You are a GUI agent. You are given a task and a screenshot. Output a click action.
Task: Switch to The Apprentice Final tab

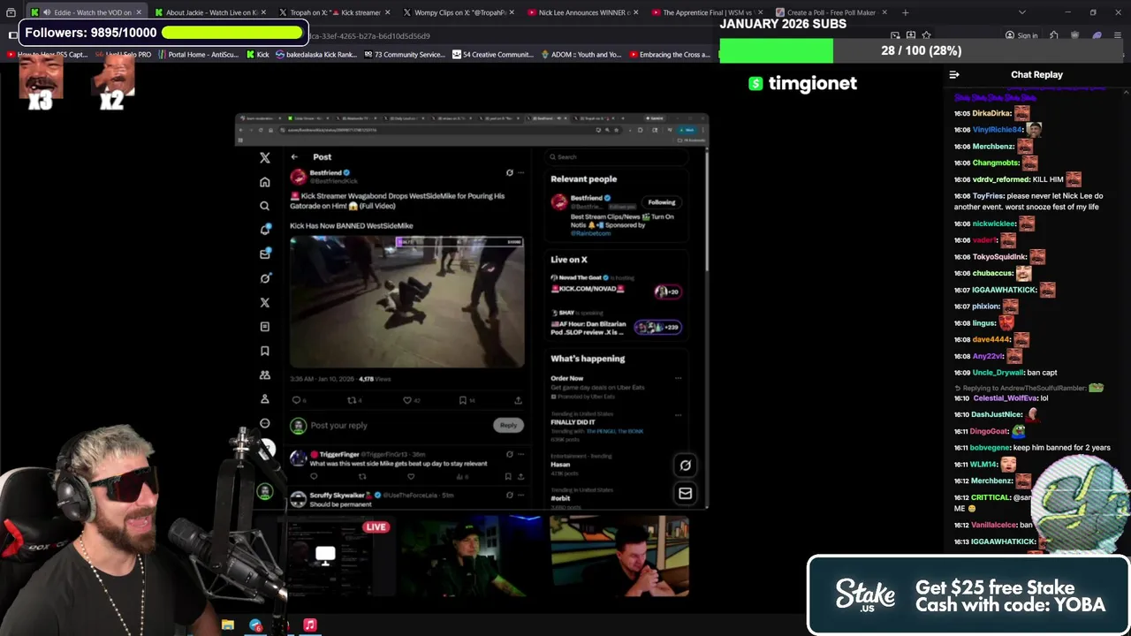[707, 12]
